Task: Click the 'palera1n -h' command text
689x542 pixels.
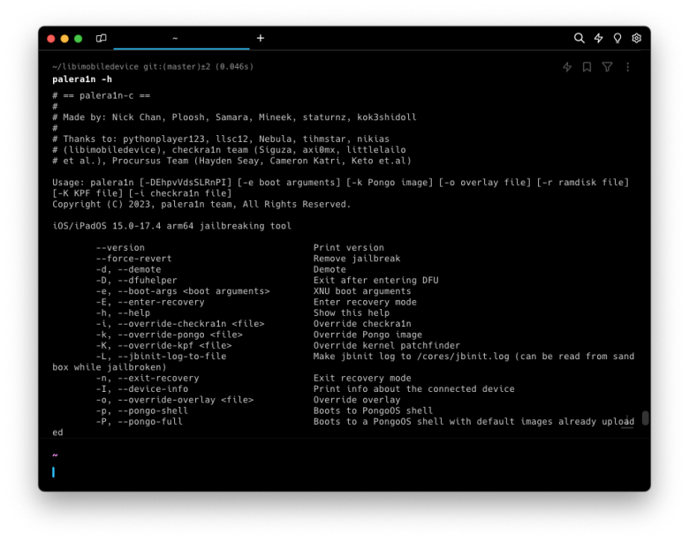Action: pyautogui.click(x=82, y=79)
